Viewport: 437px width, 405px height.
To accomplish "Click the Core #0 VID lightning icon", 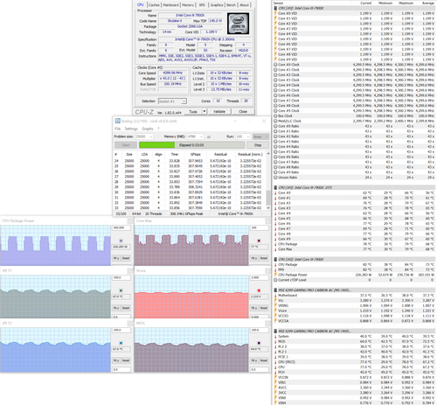I will tap(275, 13).
